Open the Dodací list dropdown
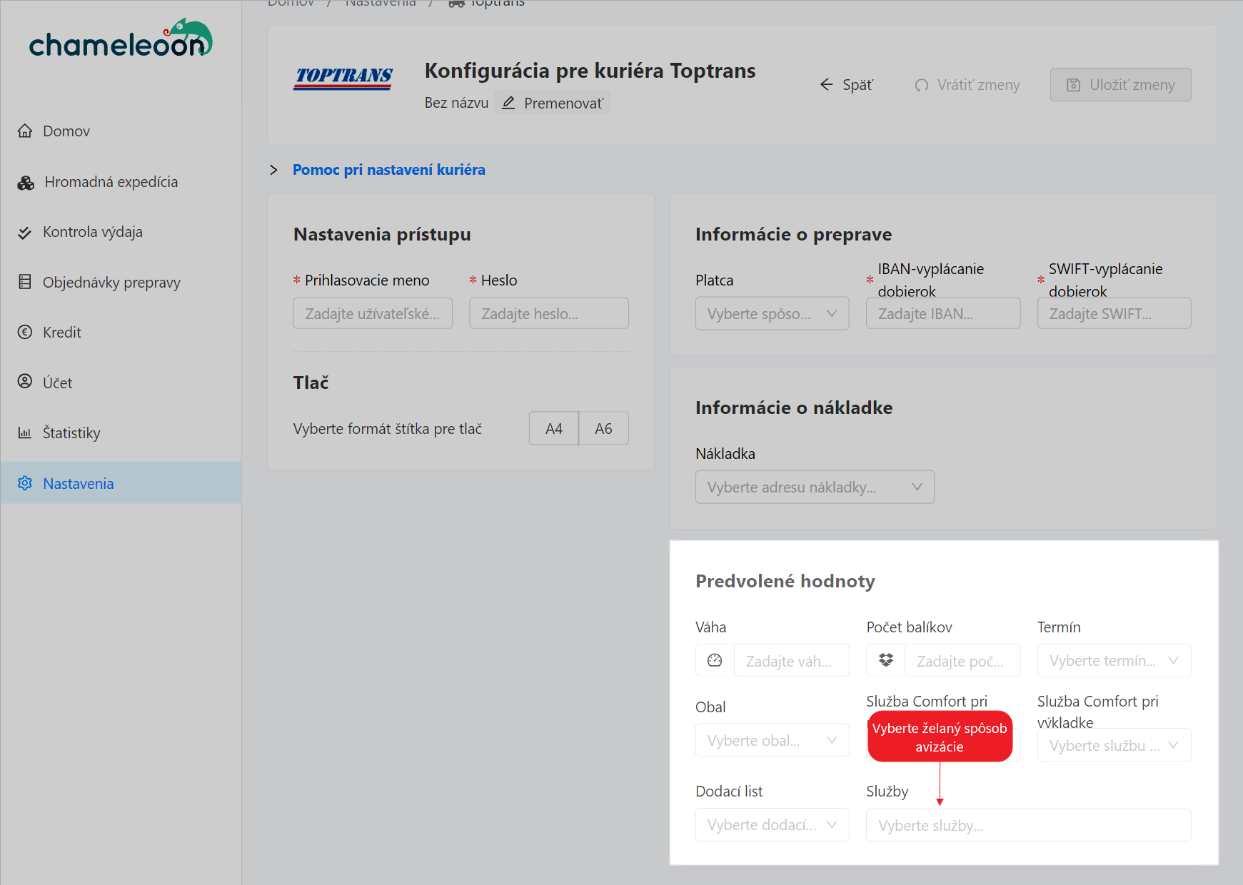This screenshot has width=1243, height=885. tap(773, 824)
